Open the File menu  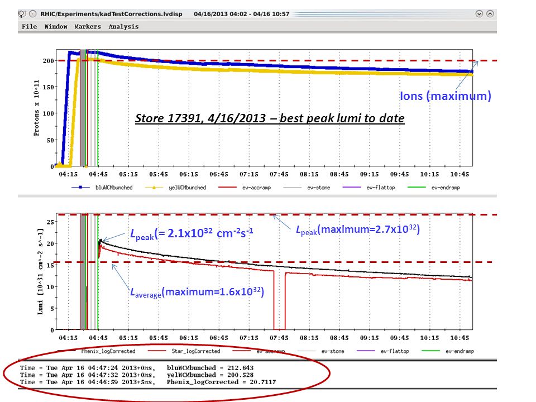pyautogui.click(x=29, y=27)
